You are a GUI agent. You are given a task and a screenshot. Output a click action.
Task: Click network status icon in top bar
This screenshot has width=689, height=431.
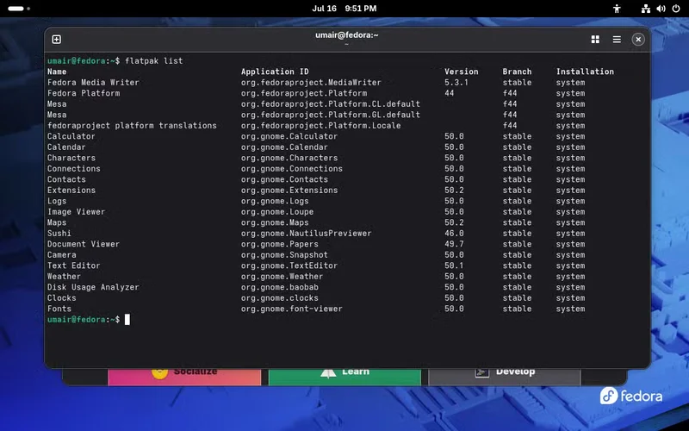tap(645, 9)
